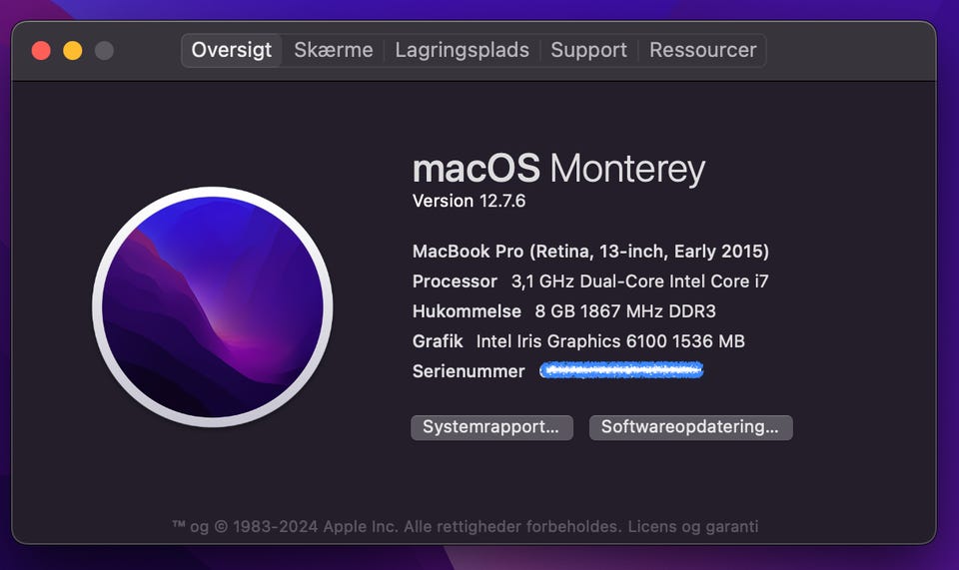Switch to the Skærme tab
Viewport: 959px width, 570px height.
pyautogui.click(x=334, y=50)
